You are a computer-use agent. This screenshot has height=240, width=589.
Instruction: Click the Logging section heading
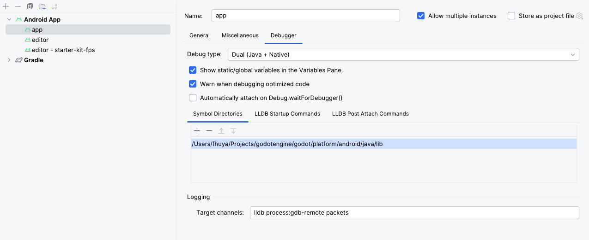click(x=198, y=197)
